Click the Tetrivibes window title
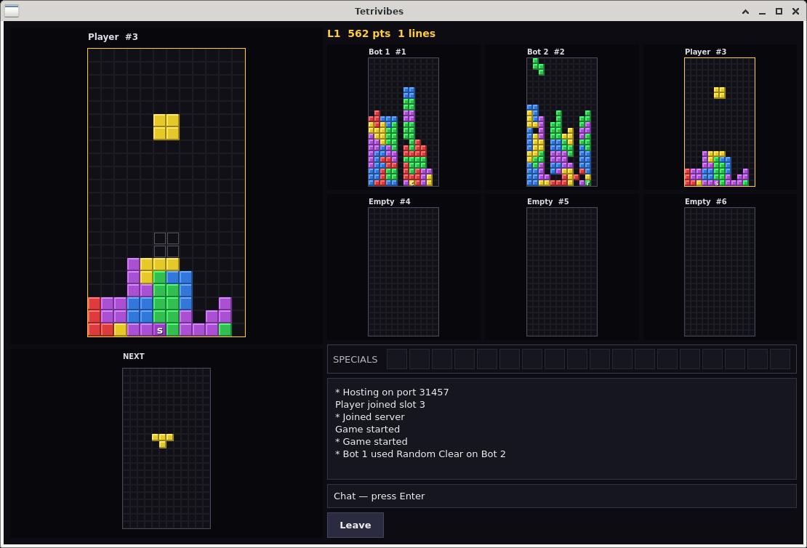Screen dimensions: 807x548 click(379, 11)
